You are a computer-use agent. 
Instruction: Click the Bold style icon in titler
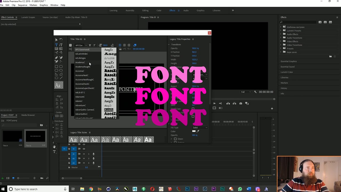coord(90,45)
